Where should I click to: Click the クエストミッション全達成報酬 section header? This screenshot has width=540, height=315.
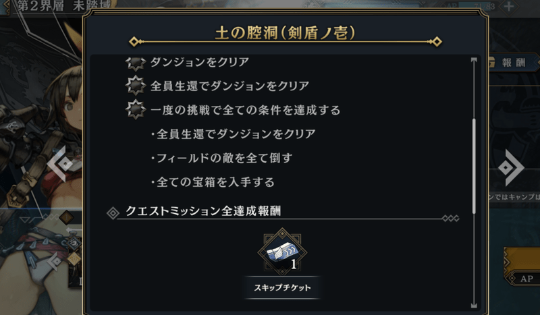pos(203,211)
